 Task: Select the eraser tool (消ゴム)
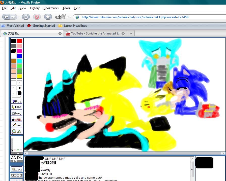tap(17, 101)
